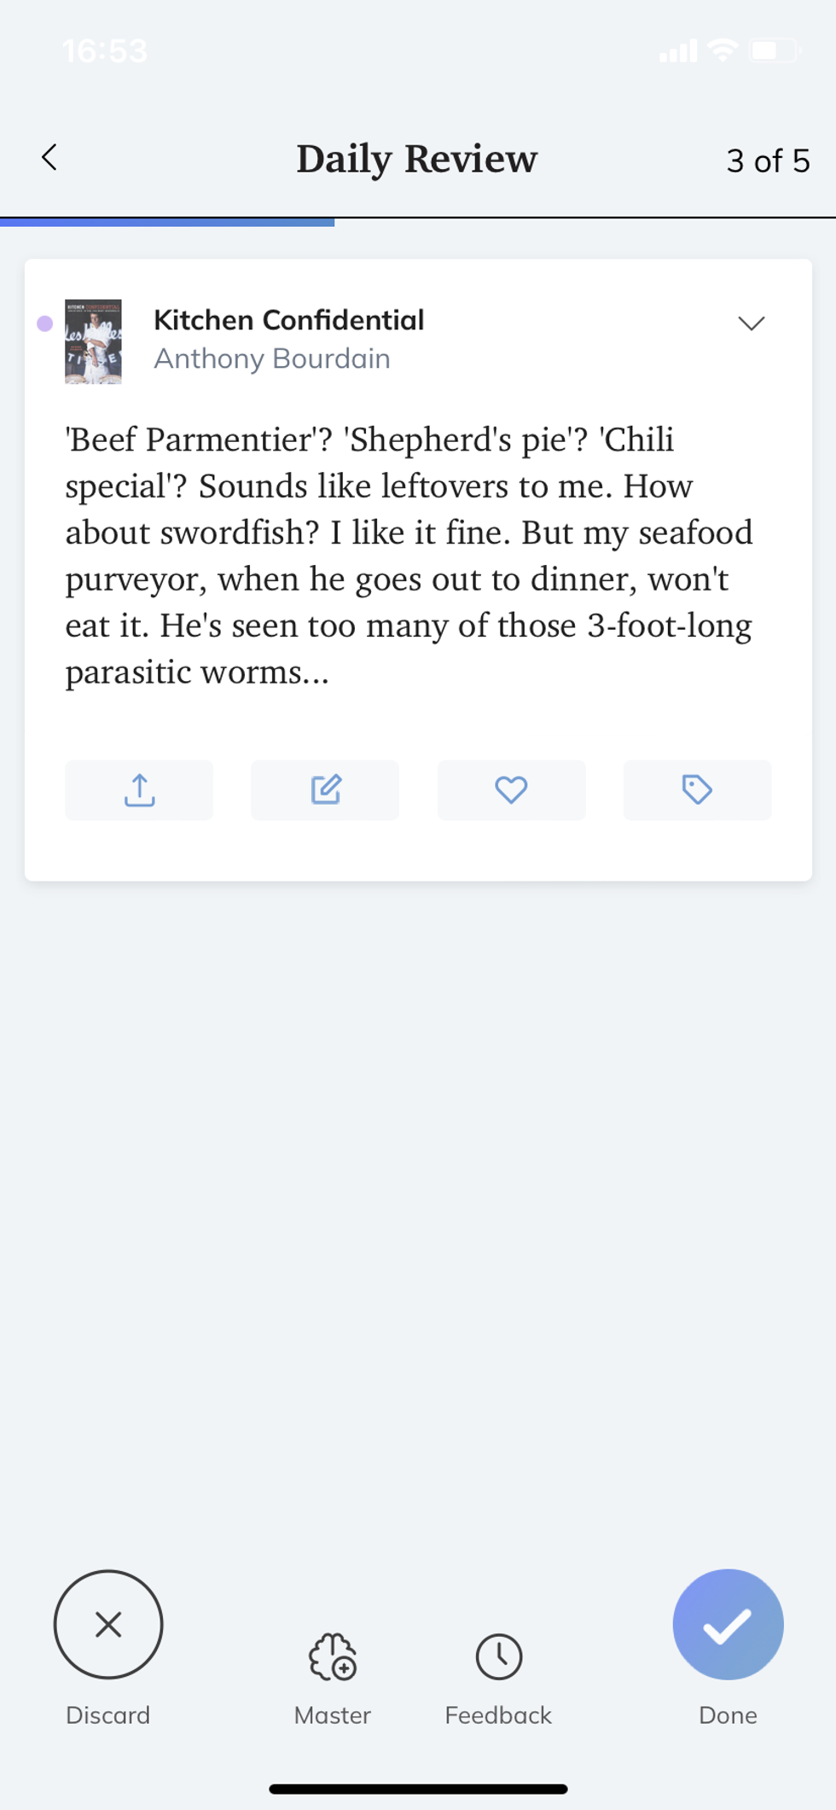Tap the Daily Review heading
Viewport: 836px width, 1810px height.
(416, 159)
